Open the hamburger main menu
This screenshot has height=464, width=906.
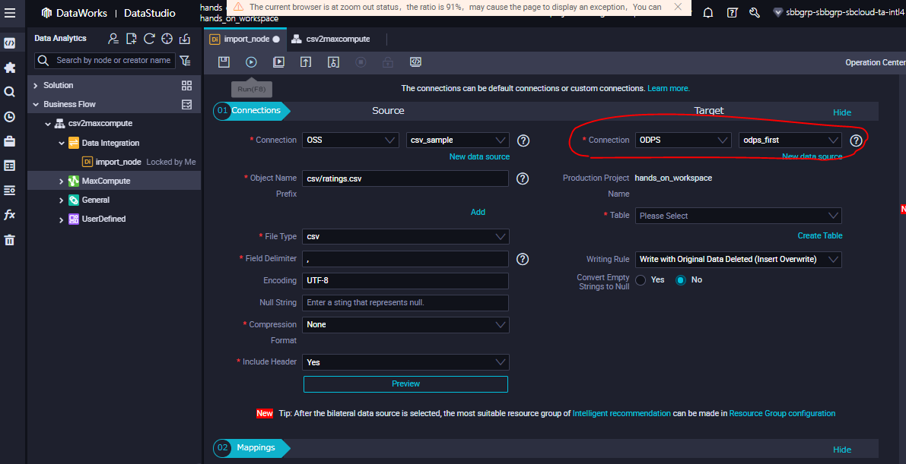[10, 13]
